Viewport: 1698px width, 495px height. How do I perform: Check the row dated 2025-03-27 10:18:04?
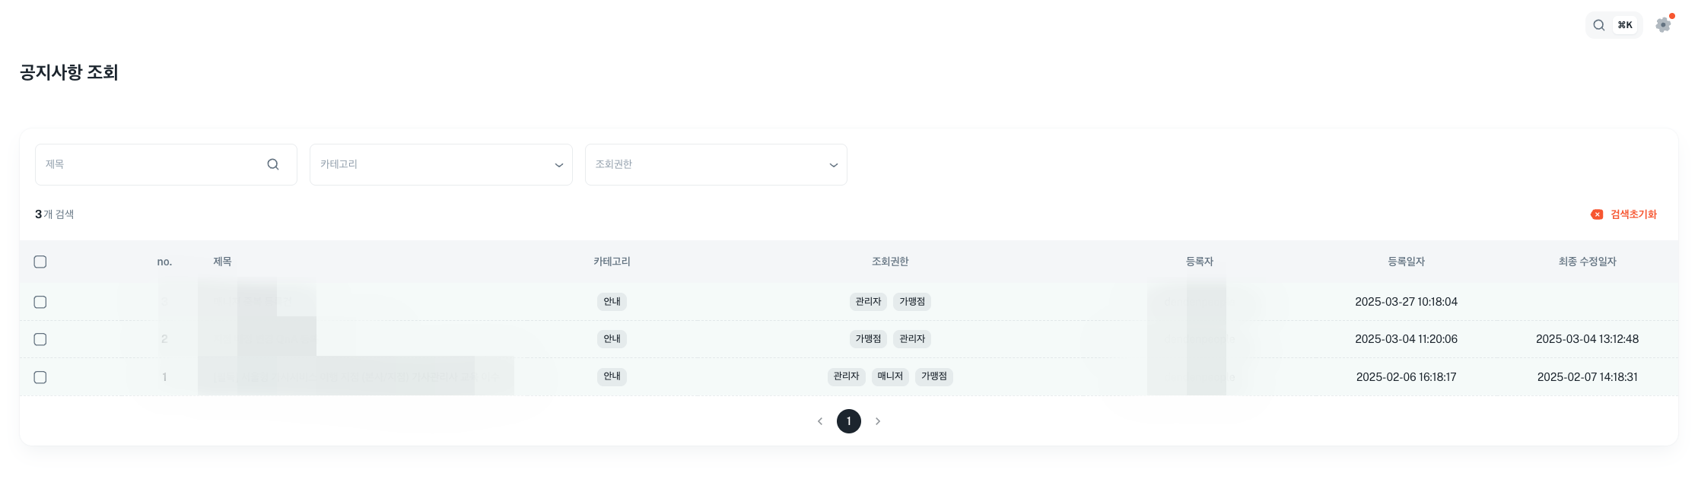click(40, 302)
